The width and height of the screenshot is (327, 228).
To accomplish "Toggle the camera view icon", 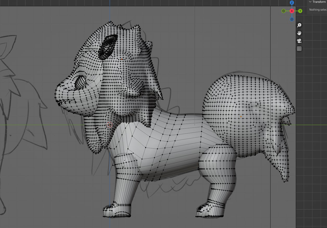I will tap(299, 41).
